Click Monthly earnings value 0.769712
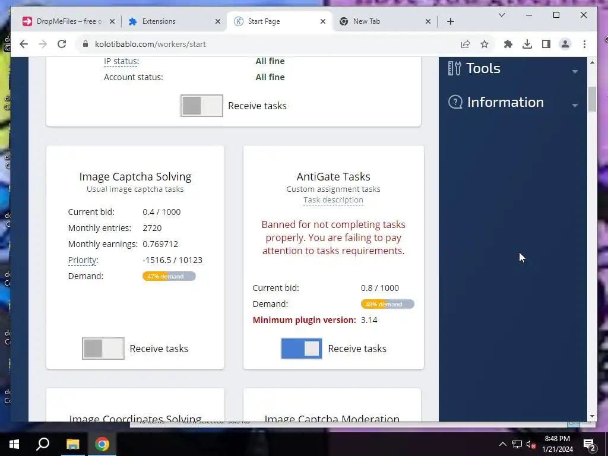Image resolution: width=608 pixels, height=456 pixels. coord(160,244)
